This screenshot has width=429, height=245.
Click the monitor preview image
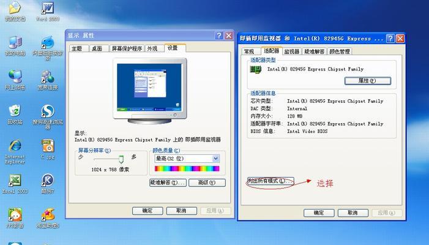pyautogui.click(x=150, y=90)
